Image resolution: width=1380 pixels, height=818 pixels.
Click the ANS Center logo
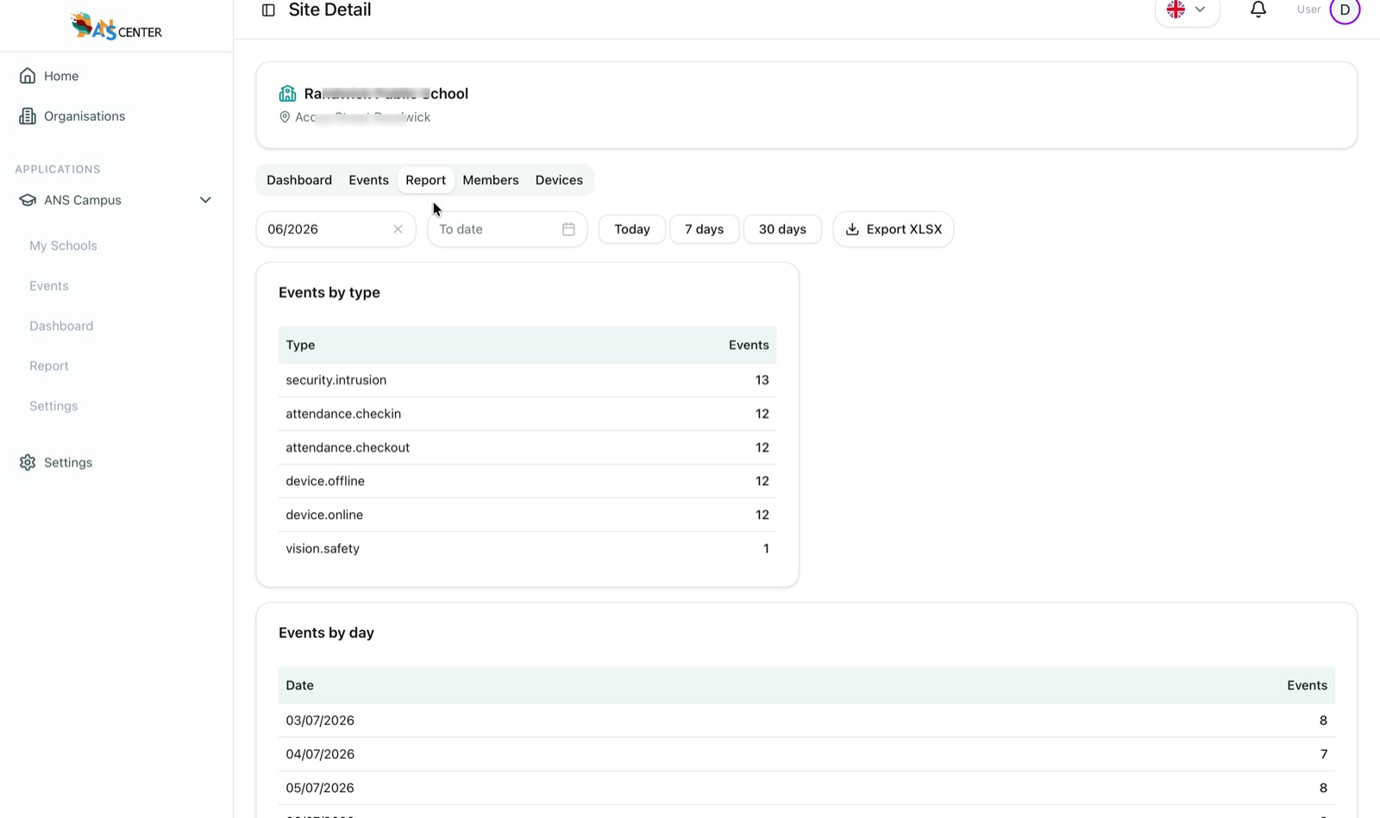click(116, 27)
